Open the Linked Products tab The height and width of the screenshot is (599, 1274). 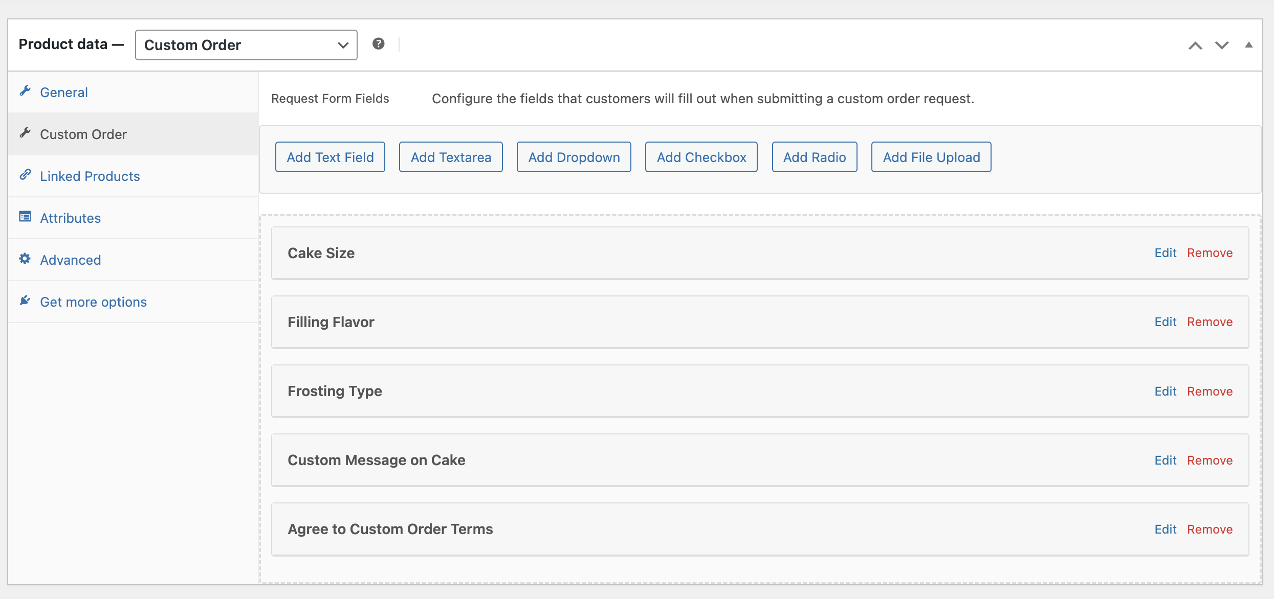pyautogui.click(x=90, y=176)
